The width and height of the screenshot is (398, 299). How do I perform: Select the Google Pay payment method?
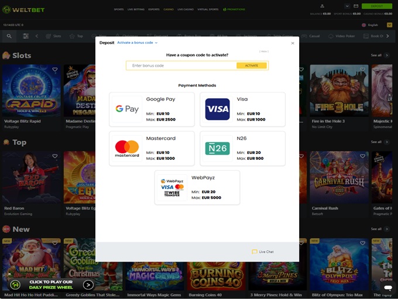152,109
